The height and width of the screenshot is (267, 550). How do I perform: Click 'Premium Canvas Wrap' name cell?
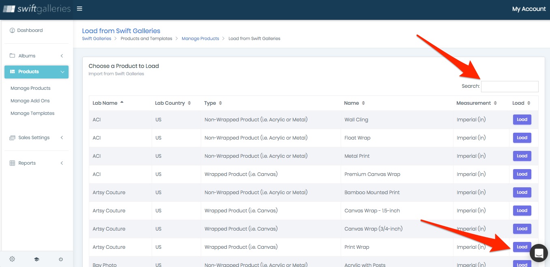click(x=372, y=174)
